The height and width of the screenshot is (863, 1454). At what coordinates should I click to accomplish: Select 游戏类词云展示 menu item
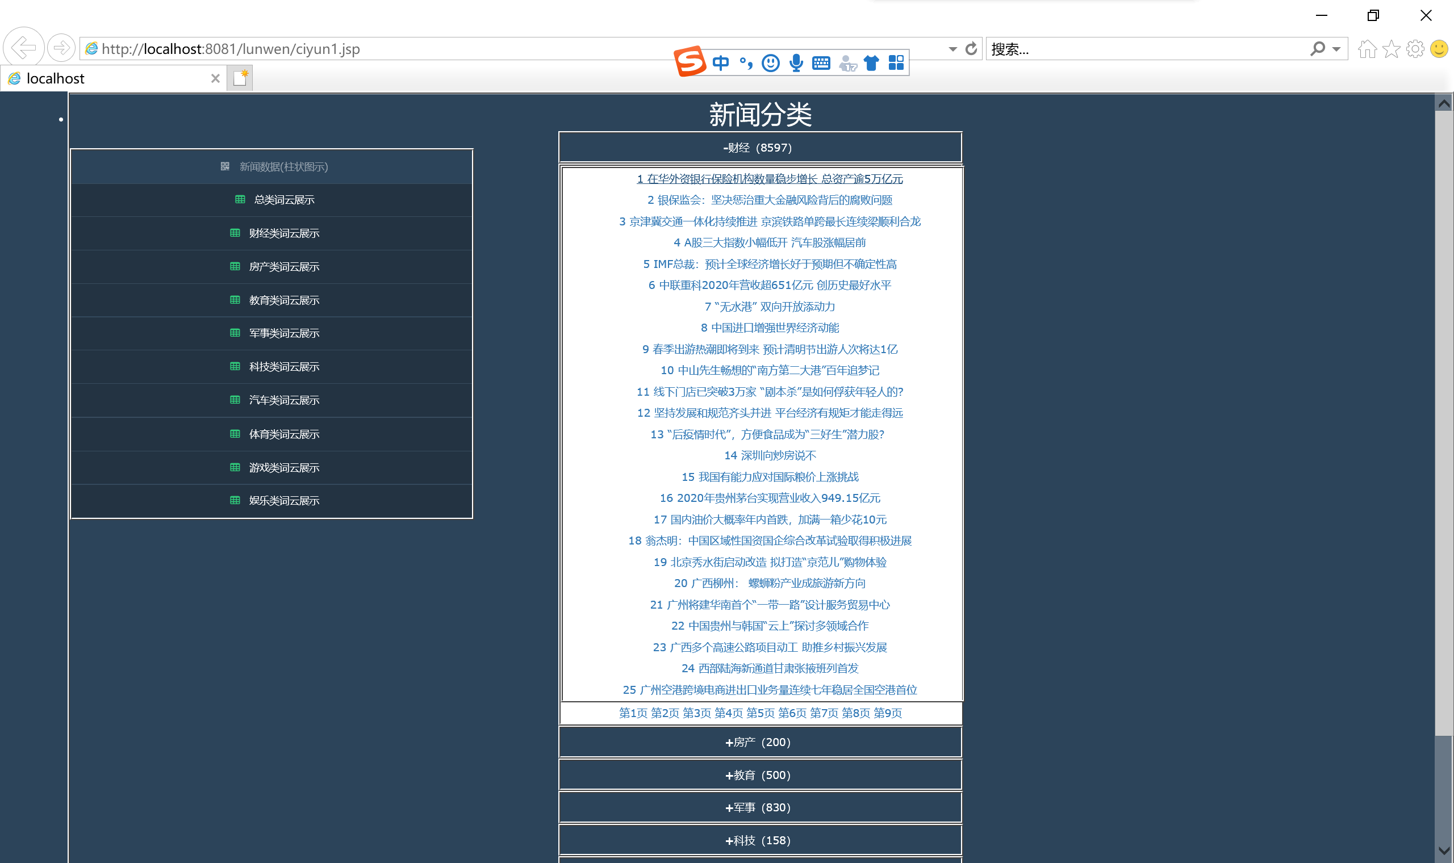[x=284, y=468]
